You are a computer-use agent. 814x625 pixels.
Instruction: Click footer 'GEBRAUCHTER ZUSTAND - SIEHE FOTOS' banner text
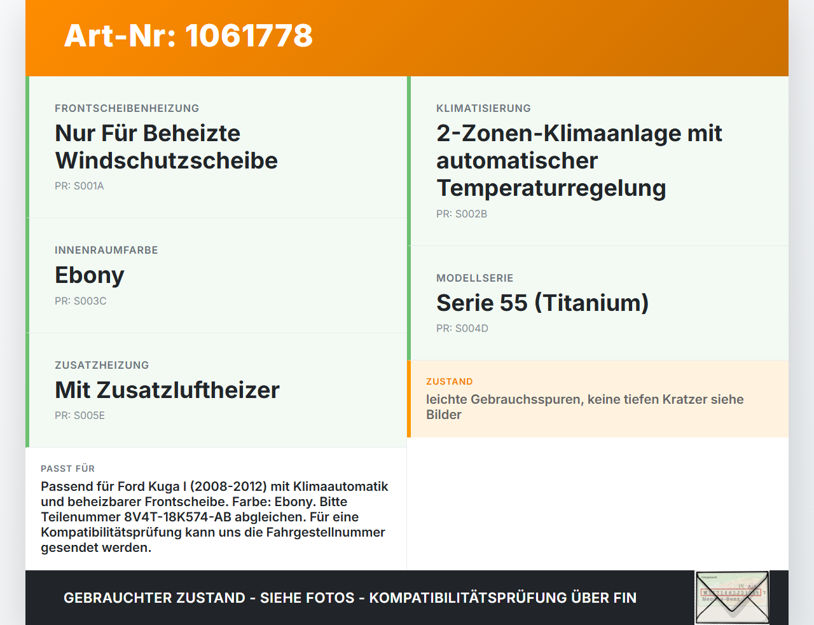[x=350, y=598]
